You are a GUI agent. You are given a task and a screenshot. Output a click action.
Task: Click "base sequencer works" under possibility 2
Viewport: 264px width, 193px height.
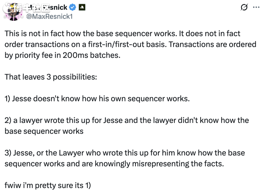coord(44,131)
